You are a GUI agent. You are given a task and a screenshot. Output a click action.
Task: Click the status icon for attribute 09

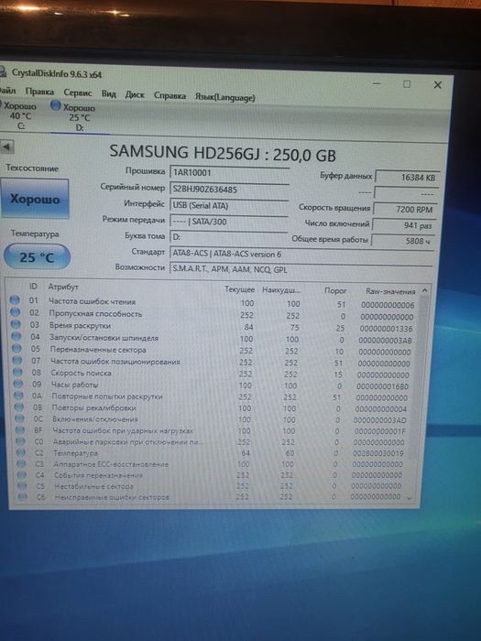pyautogui.click(x=18, y=384)
